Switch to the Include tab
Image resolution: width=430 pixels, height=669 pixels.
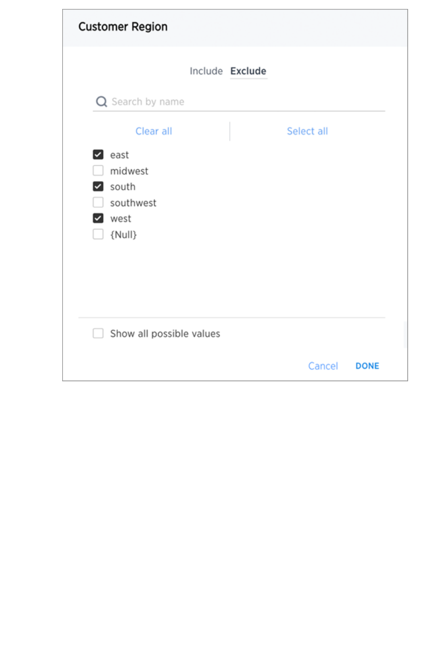[x=206, y=71]
